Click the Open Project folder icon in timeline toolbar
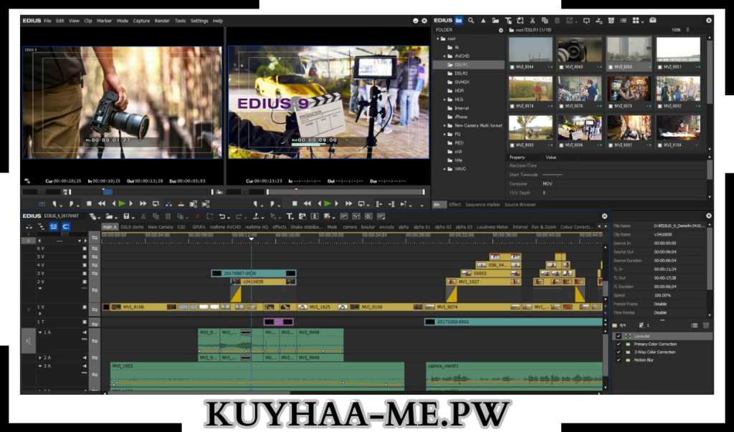Image resolution: width=734 pixels, height=432 pixels. pos(109,216)
